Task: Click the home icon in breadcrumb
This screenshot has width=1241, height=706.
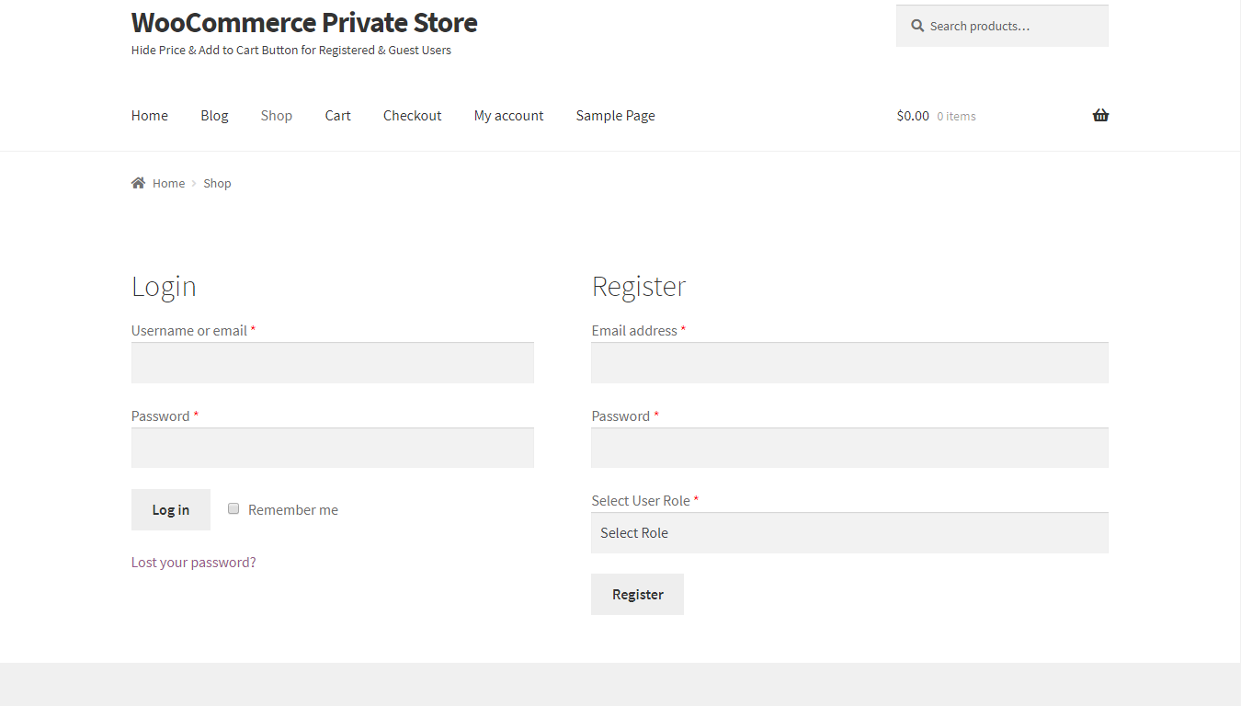Action: click(x=138, y=182)
